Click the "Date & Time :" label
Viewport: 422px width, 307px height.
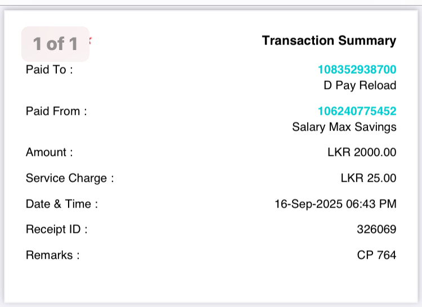click(x=62, y=204)
